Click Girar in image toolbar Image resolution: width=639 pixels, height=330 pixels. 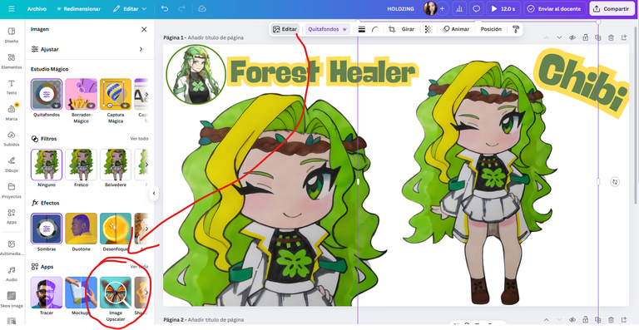point(408,29)
